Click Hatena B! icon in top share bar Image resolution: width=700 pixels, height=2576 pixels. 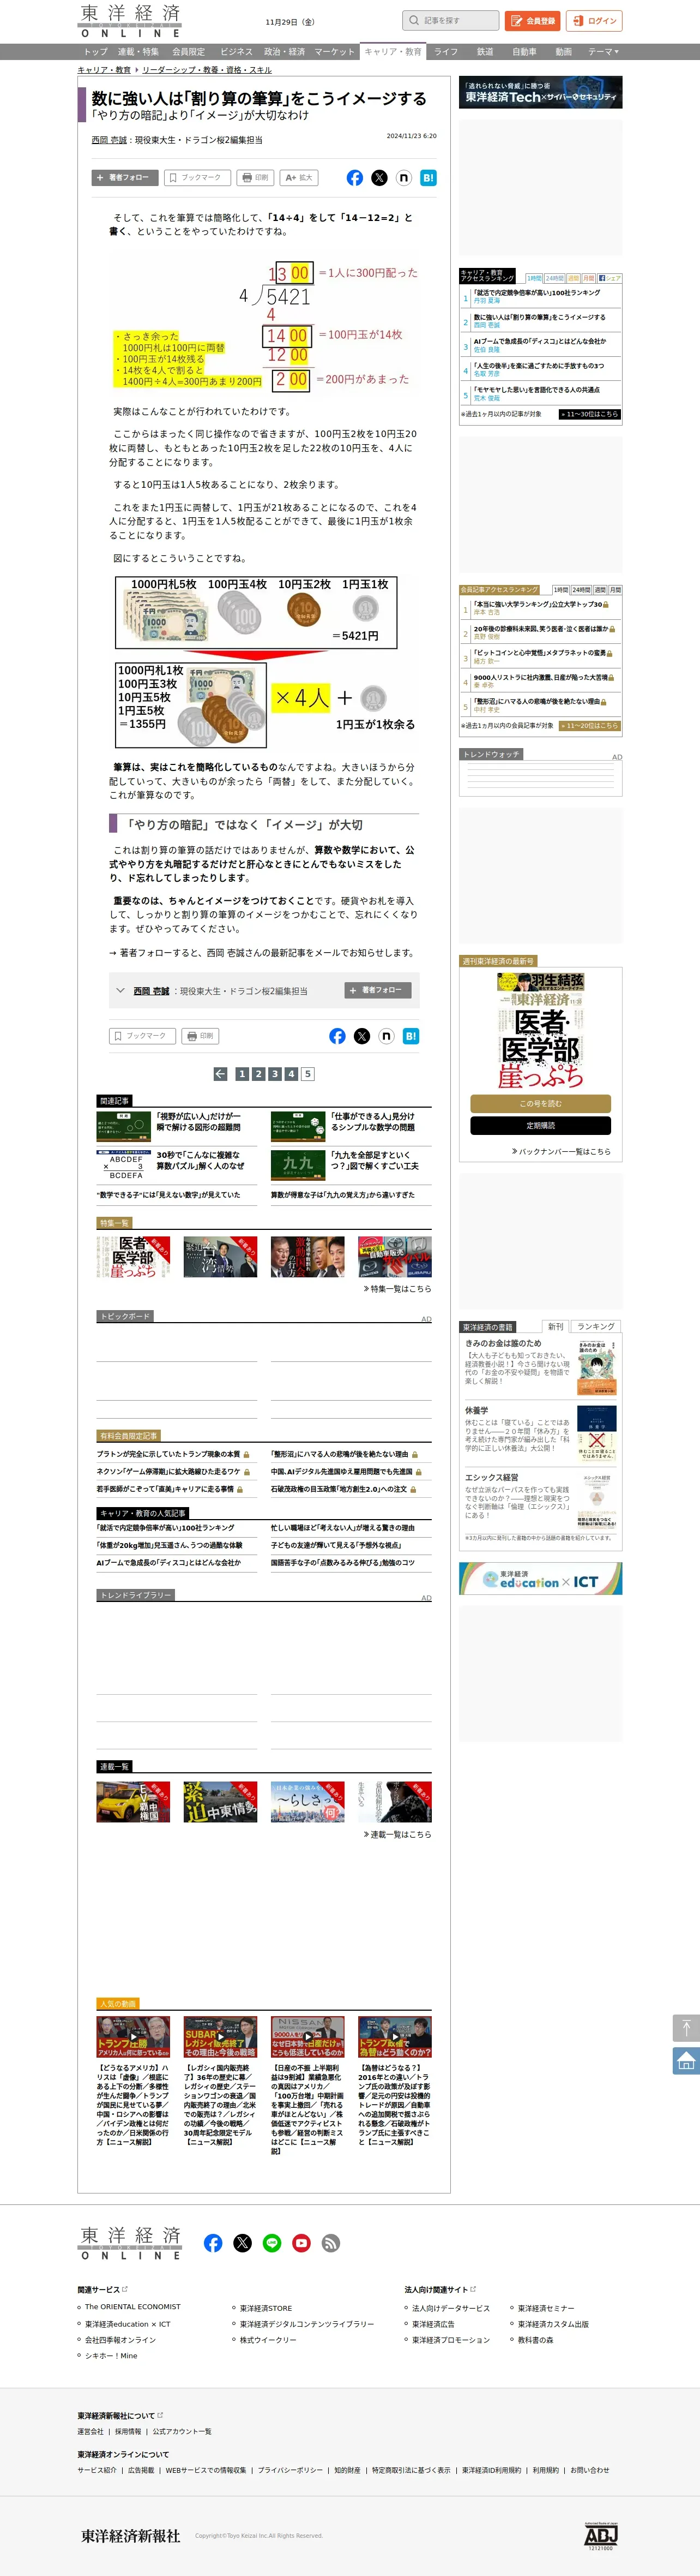coord(429,178)
